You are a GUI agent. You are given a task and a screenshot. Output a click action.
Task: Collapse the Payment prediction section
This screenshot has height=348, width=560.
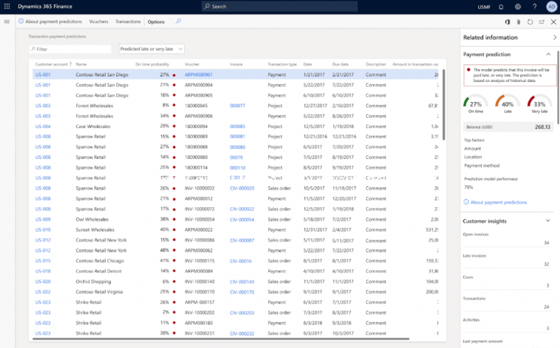coord(548,55)
